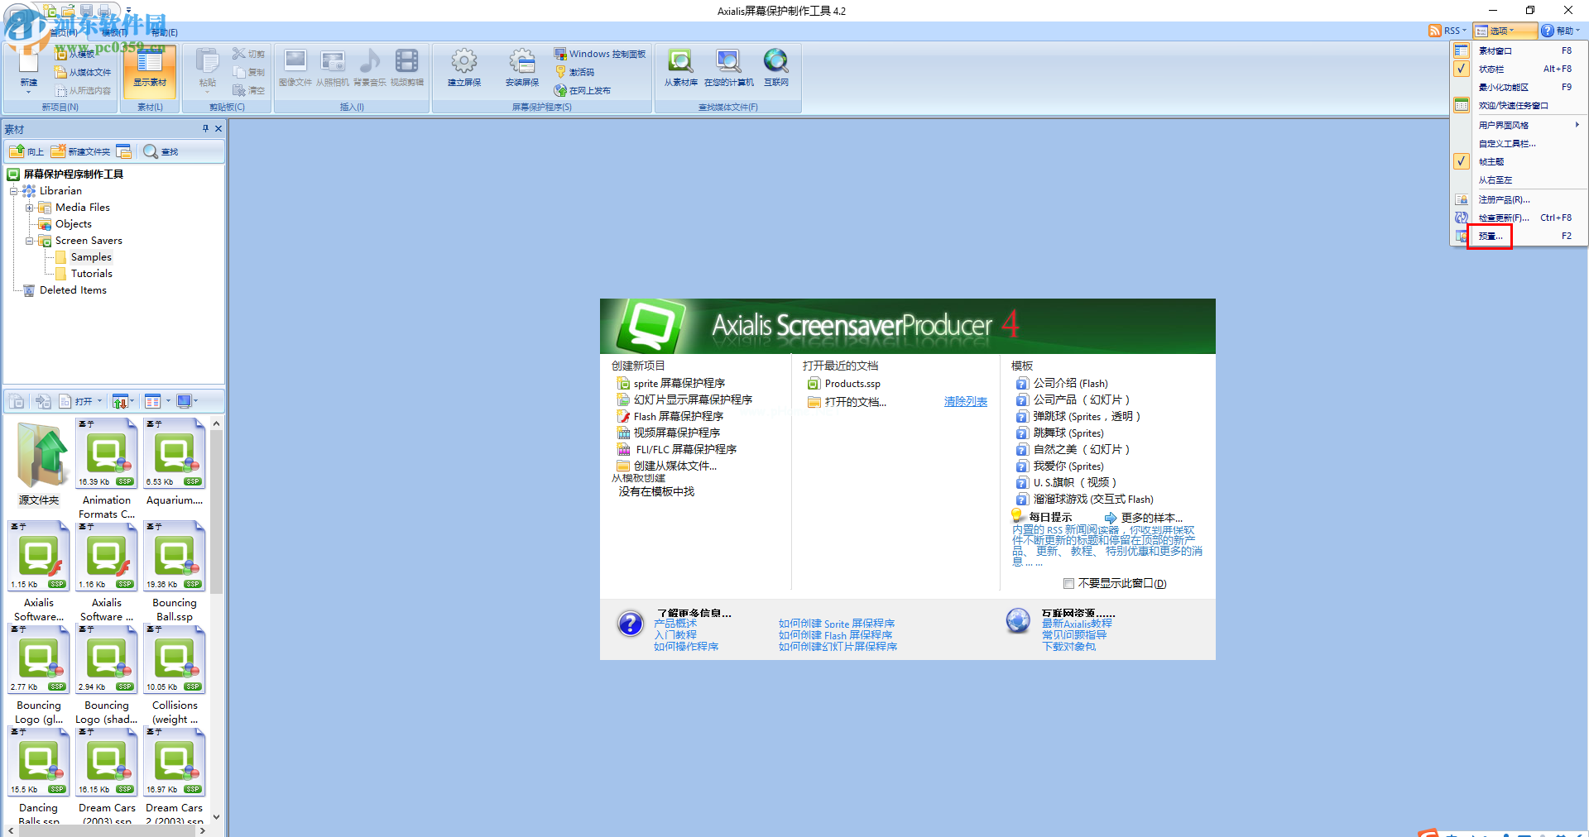Screen dimensions: 1589x837
Task: Toggle 最小化功能区 in options menu
Action: pos(1518,87)
